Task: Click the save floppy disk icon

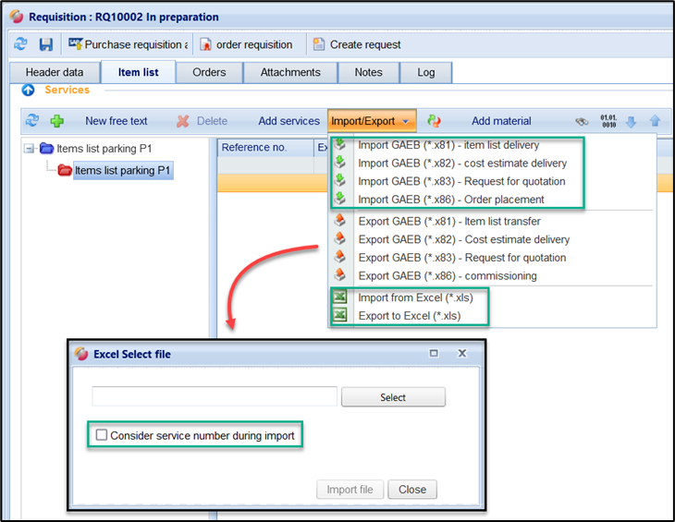Action: click(45, 44)
